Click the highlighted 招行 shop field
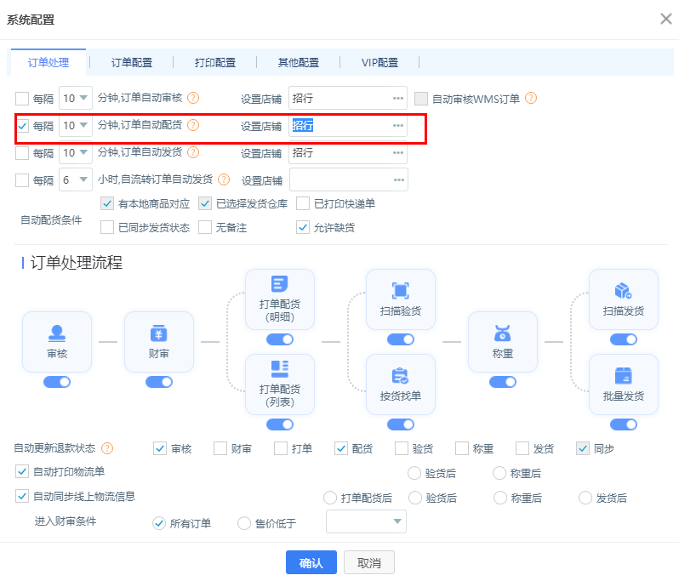Image resolution: width=679 pixels, height=581 pixels. pos(348,126)
